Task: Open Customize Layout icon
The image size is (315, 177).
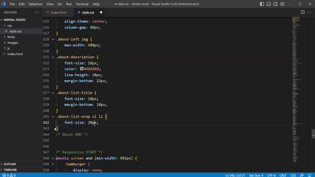Action: pyautogui.click(x=282, y=4)
